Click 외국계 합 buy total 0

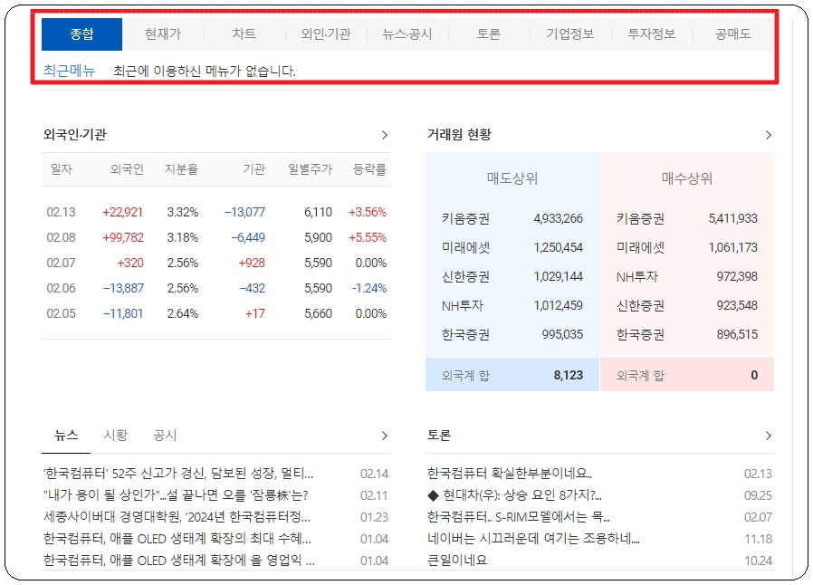point(754,376)
